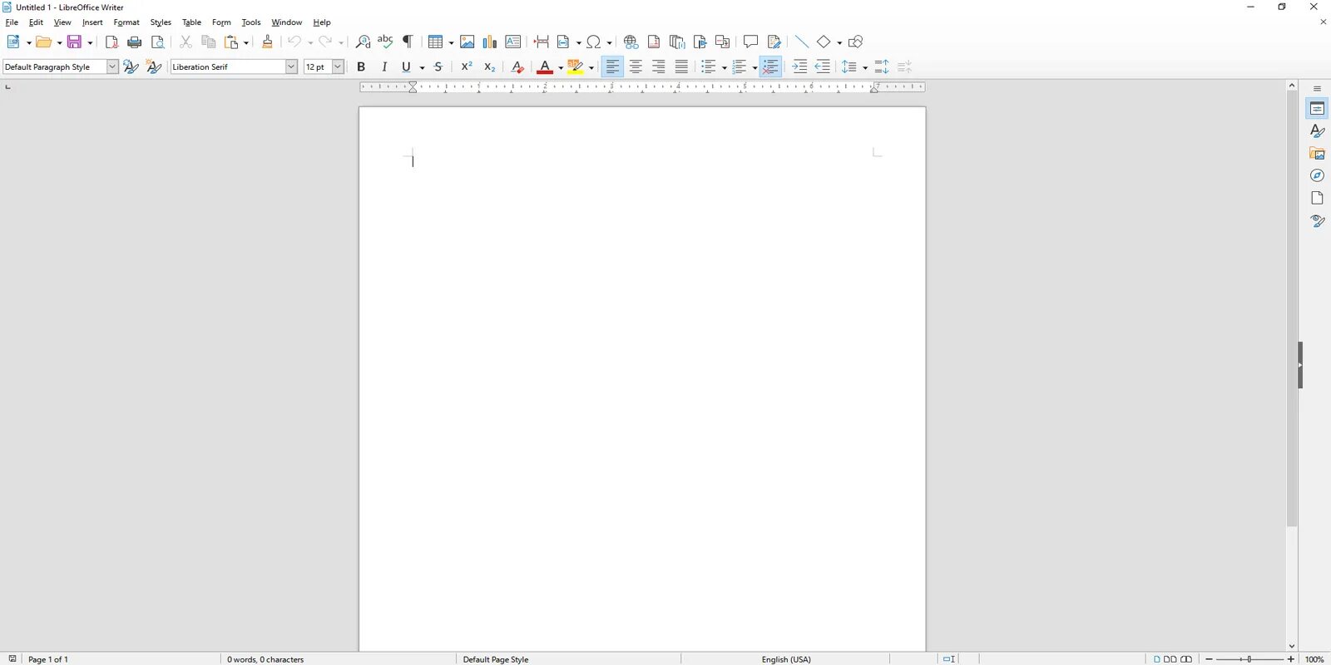1331x665 pixels.
Task: Open the font color picker arrow
Action: [561, 67]
